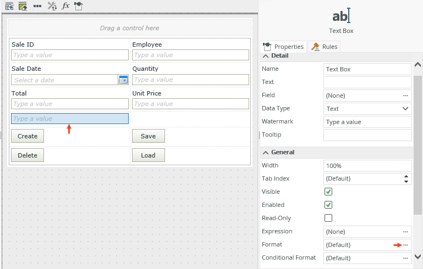The image size is (423, 269).
Task: Click the eraser toolbar icon
Action: pos(23,6)
